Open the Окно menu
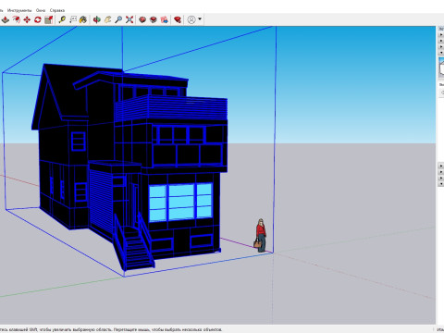This screenshot has width=444, height=333. (x=41, y=10)
